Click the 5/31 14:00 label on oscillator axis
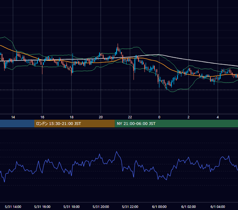Image resolution: width=238 pixels, height=210 pixels. (13, 206)
